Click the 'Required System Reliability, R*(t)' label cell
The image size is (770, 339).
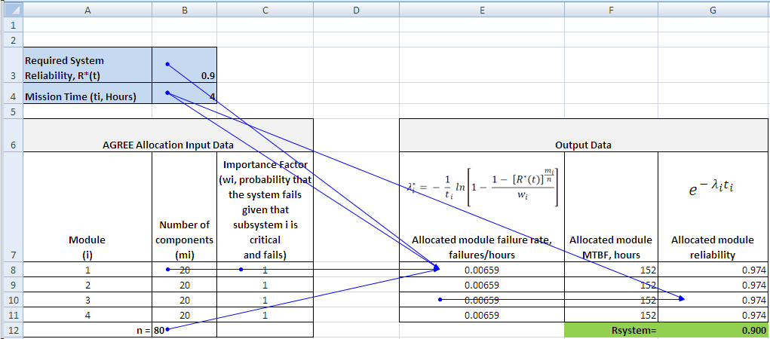click(87, 66)
